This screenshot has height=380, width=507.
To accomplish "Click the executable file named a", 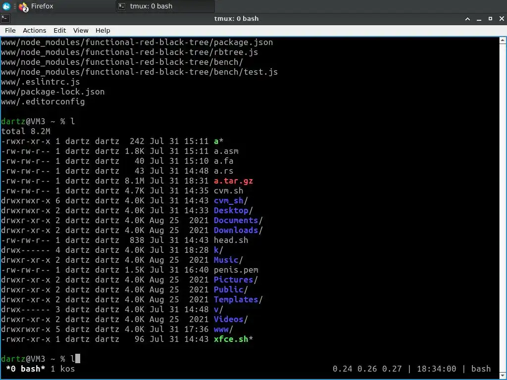I will pos(216,141).
